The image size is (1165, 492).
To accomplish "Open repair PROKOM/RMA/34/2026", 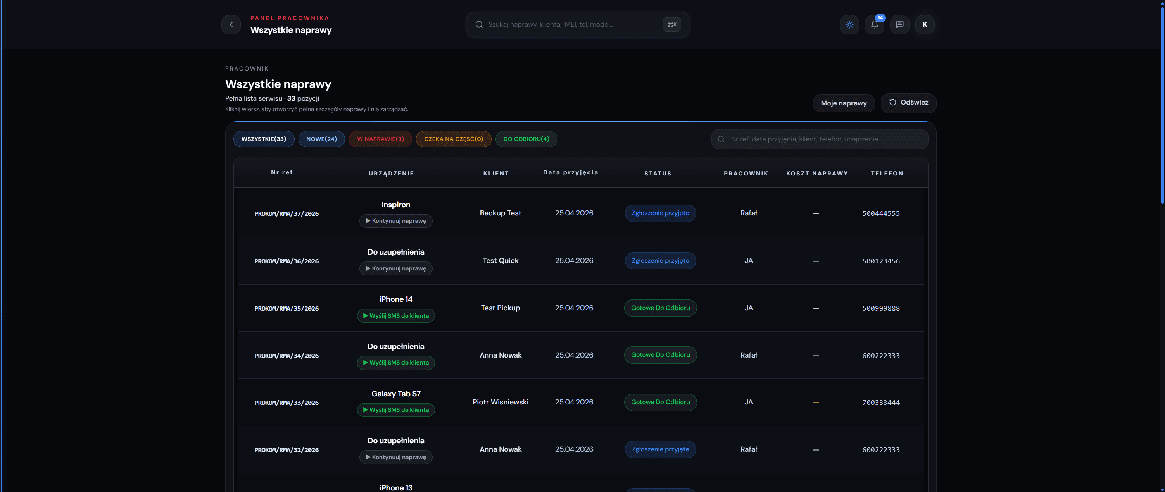I will point(286,356).
